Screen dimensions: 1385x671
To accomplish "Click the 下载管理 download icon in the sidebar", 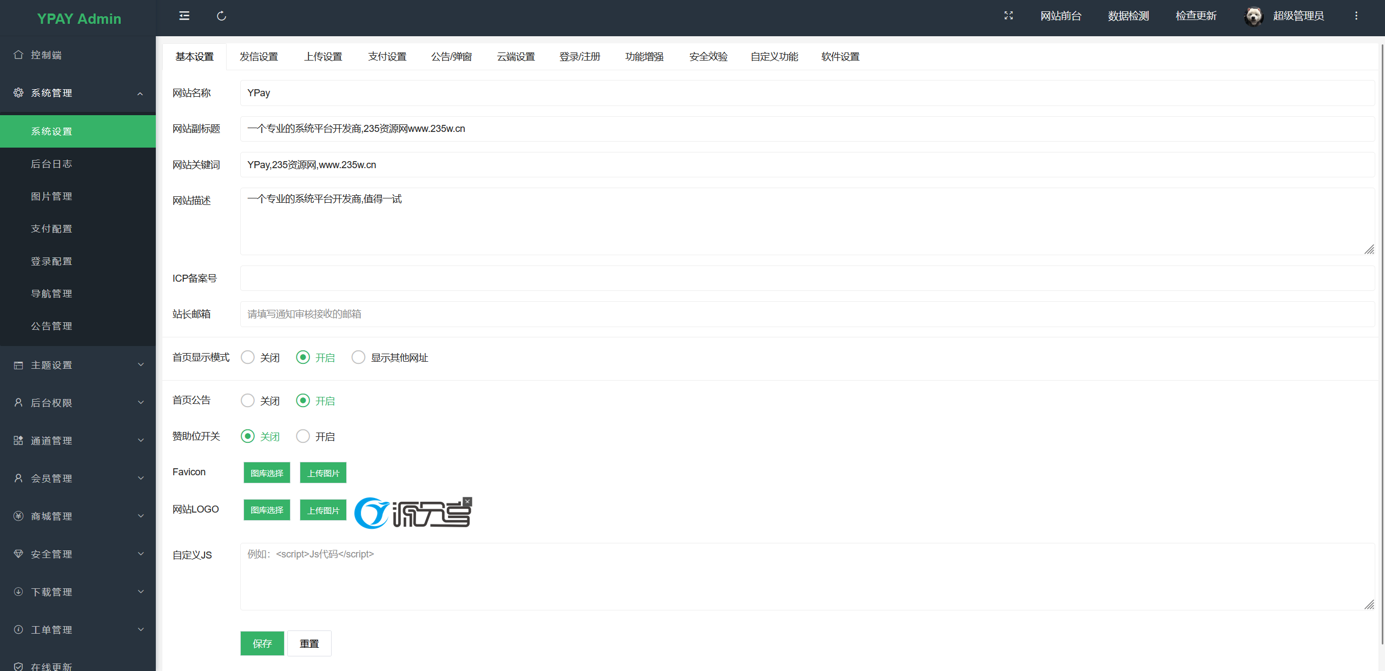I will coord(18,592).
